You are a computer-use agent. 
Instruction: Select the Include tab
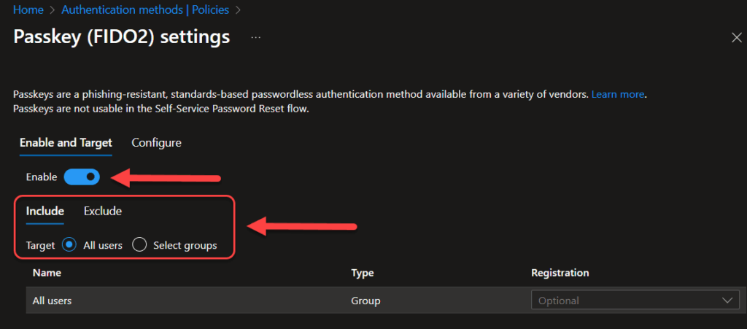(x=44, y=211)
